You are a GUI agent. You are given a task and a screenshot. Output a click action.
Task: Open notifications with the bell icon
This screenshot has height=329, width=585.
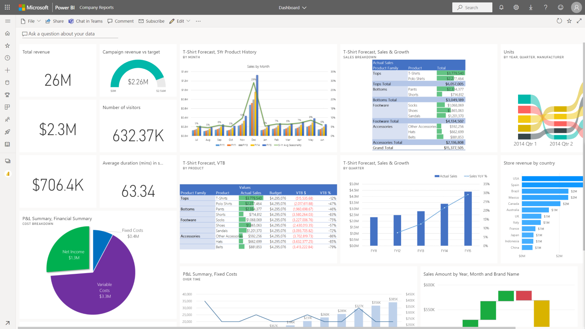coord(501,7)
